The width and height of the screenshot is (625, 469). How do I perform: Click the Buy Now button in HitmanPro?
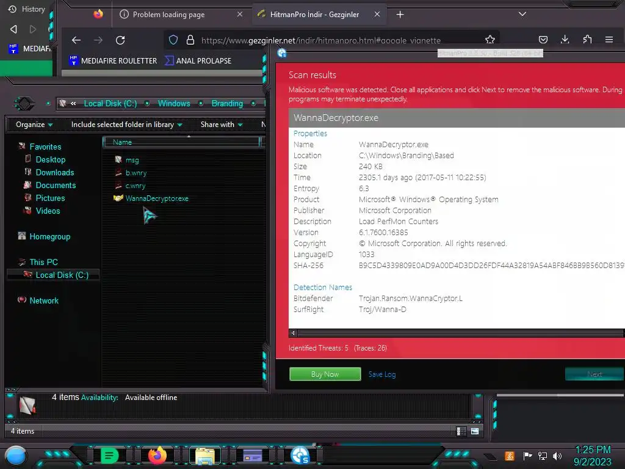point(325,374)
